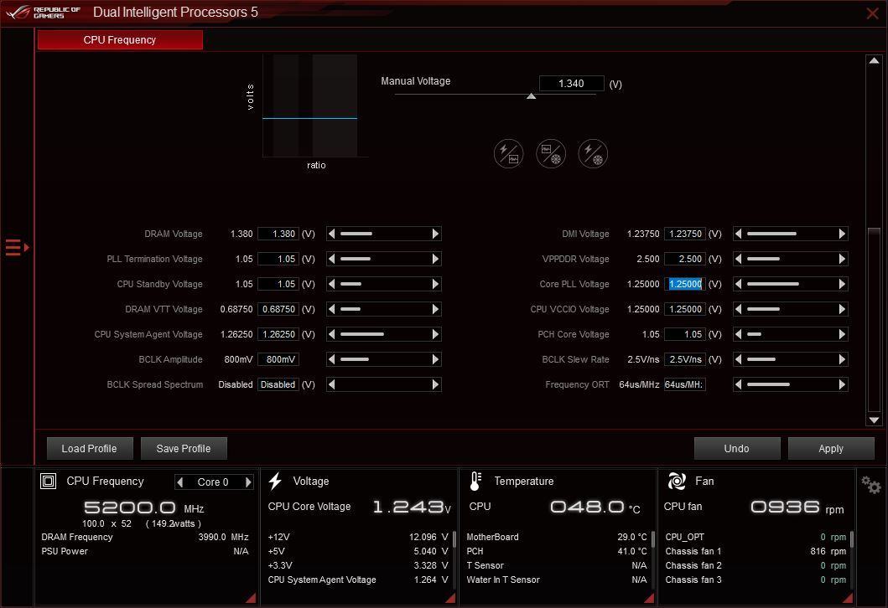Close the Dual Intelligent Processors 5 window
Image resolution: width=888 pixels, height=608 pixels.
point(873,13)
